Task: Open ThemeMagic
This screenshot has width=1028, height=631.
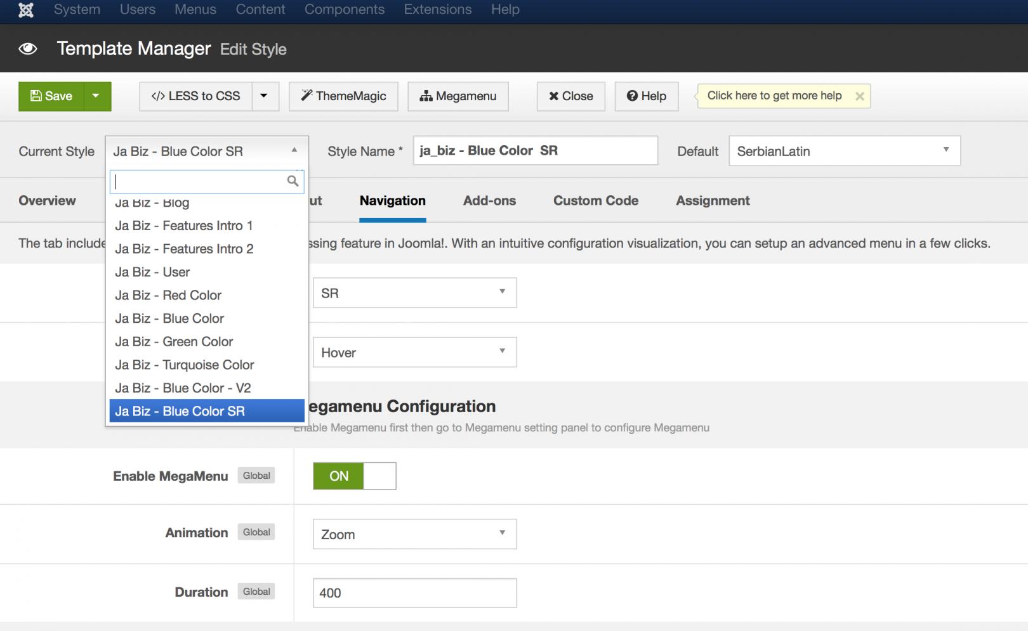Action: (x=343, y=96)
